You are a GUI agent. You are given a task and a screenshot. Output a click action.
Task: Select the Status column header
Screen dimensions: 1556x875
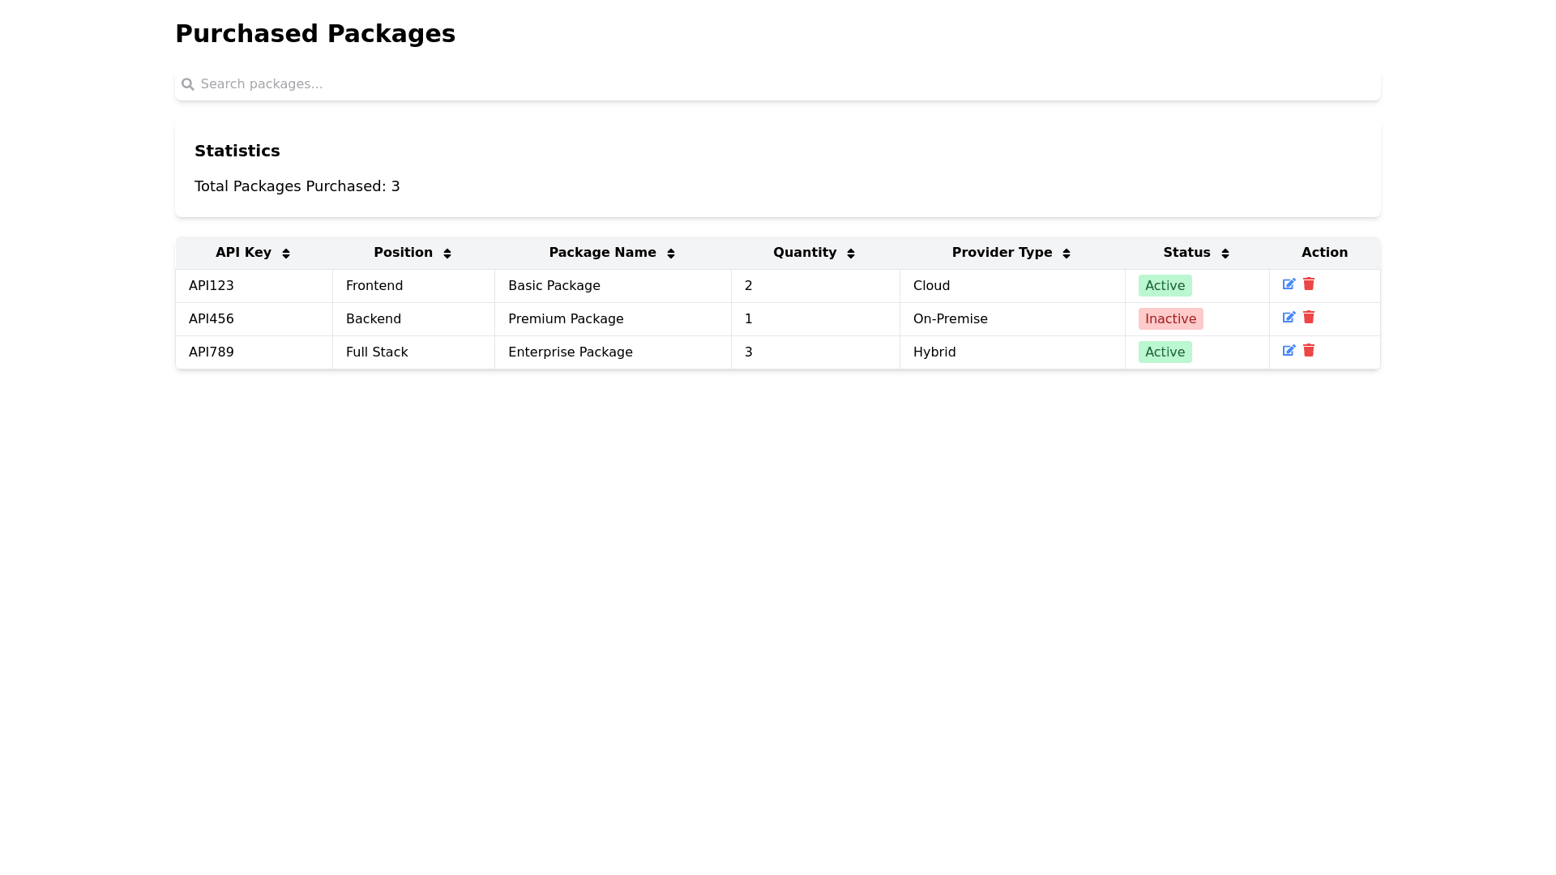[x=1186, y=252]
